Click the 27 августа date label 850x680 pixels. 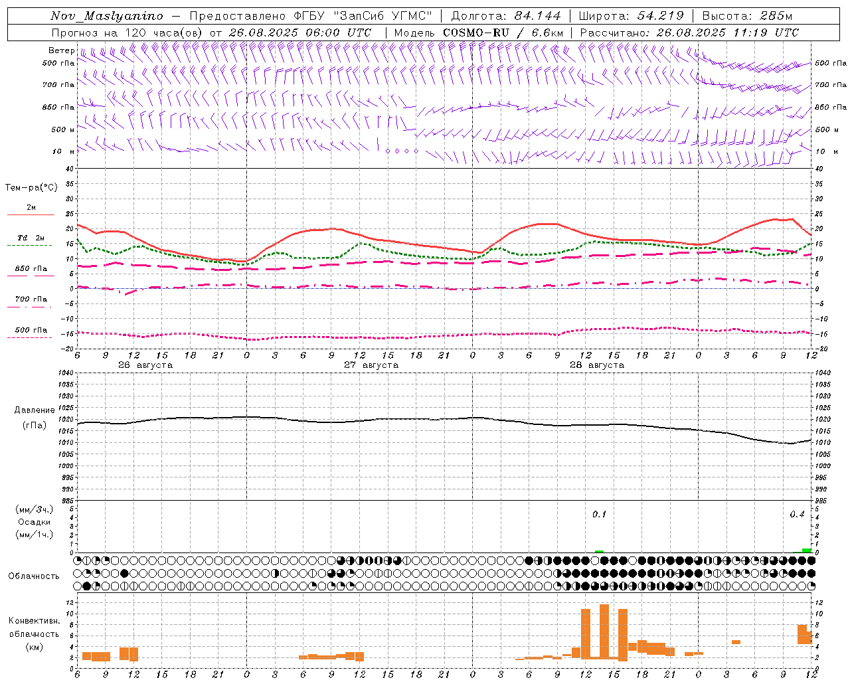371,365
